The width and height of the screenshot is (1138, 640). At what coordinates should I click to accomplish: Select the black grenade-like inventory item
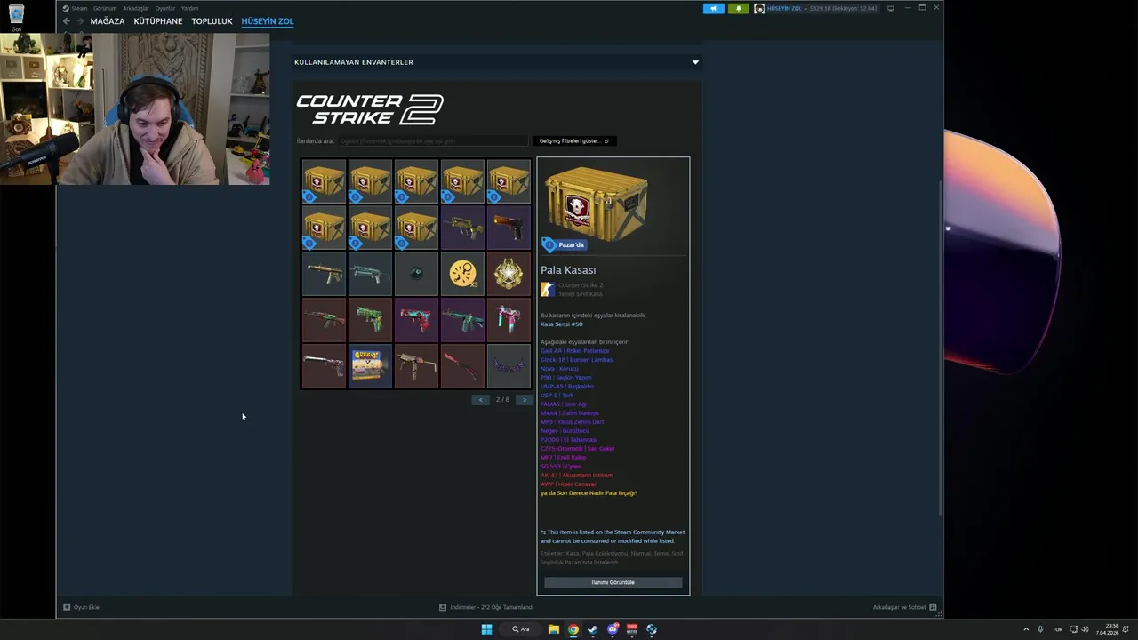(416, 274)
